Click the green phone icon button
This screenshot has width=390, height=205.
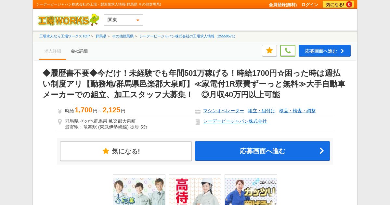[x=288, y=51]
